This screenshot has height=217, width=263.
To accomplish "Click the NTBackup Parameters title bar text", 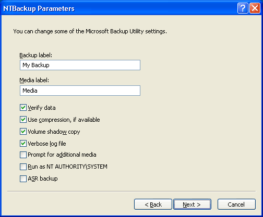I will (x=39, y=9).
